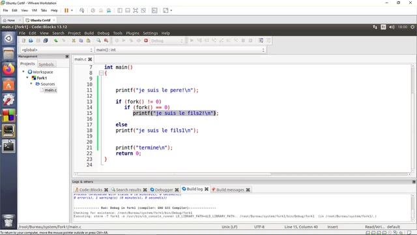
Task: Click the Save all files toolbar icon
Action: pos(46,40)
